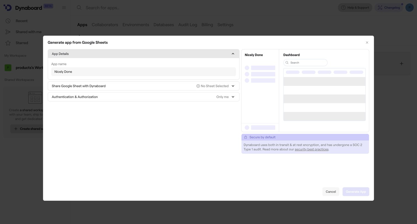Image resolution: width=417 pixels, height=224 pixels.
Task: Click the user profile avatar P
Action: pyautogui.click(x=409, y=8)
